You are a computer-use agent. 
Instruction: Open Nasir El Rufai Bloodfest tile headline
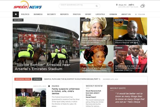pos(128,68)
